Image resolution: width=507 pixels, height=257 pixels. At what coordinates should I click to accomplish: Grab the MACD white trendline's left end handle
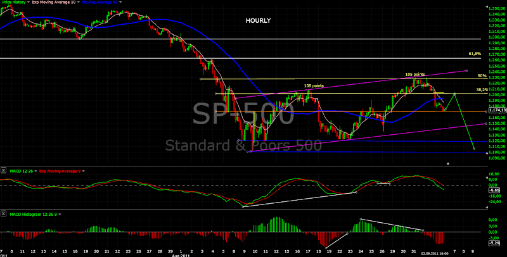pyautogui.click(x=243, y=206)
